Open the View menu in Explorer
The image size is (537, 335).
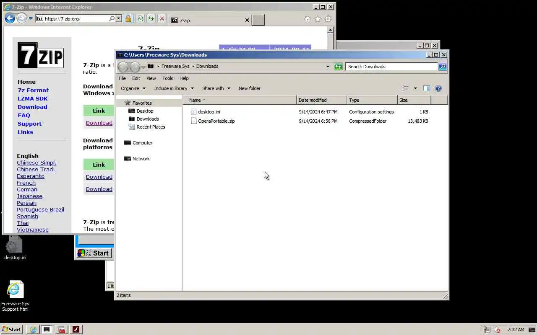151,78
